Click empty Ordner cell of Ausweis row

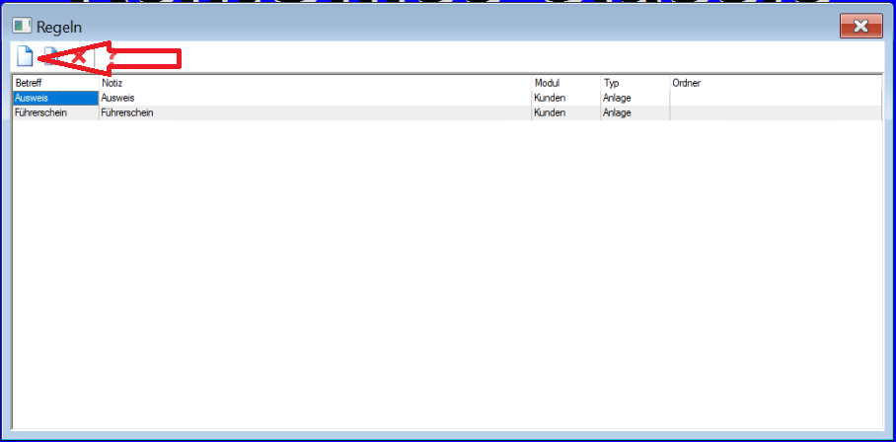[x=776, y=99]
